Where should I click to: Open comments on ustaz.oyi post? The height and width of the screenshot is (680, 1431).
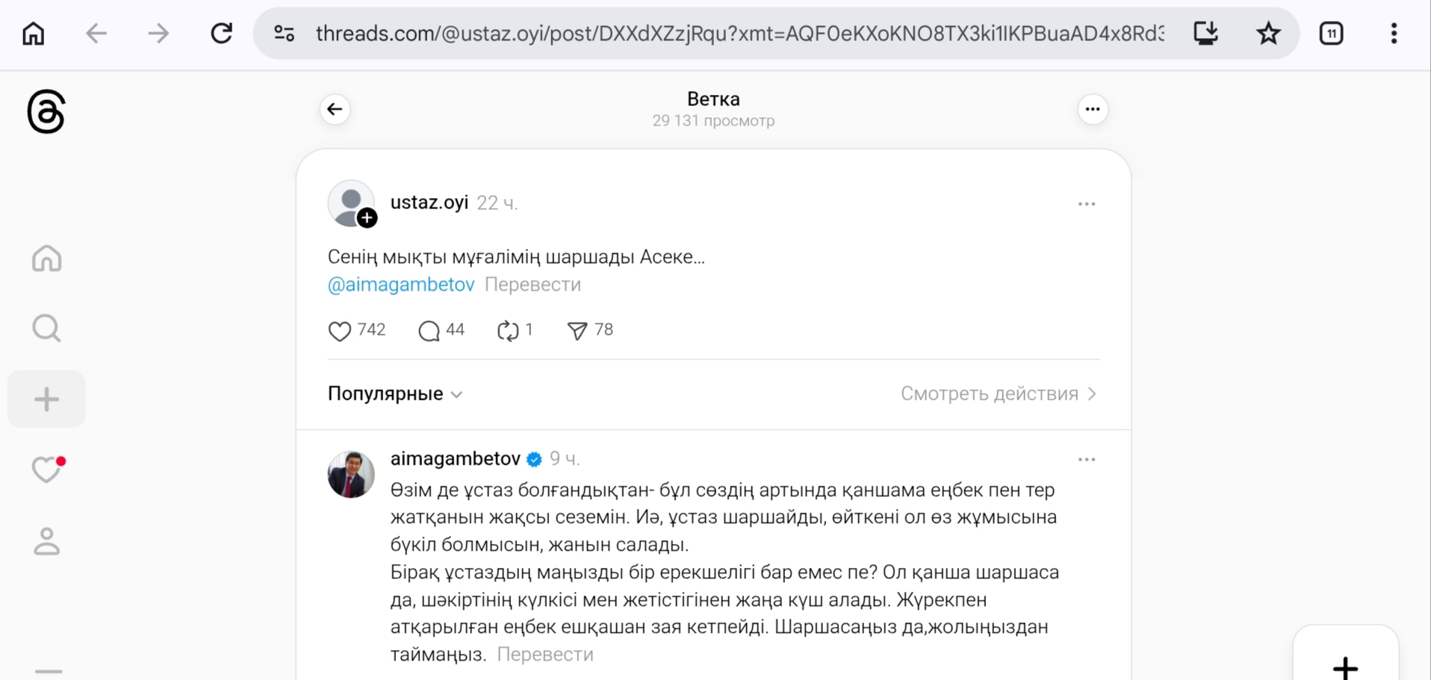pyautogui.click(x=429, y=330)
